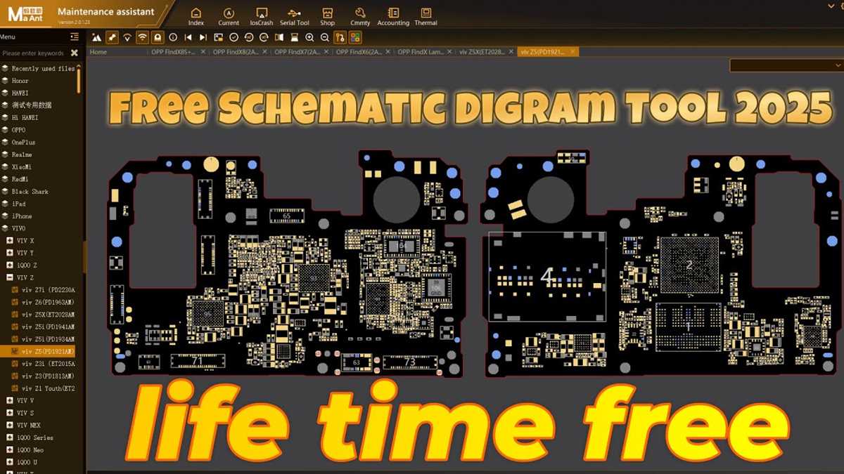
Task: Expand the iQOO Series tree node
Action: 10,437
